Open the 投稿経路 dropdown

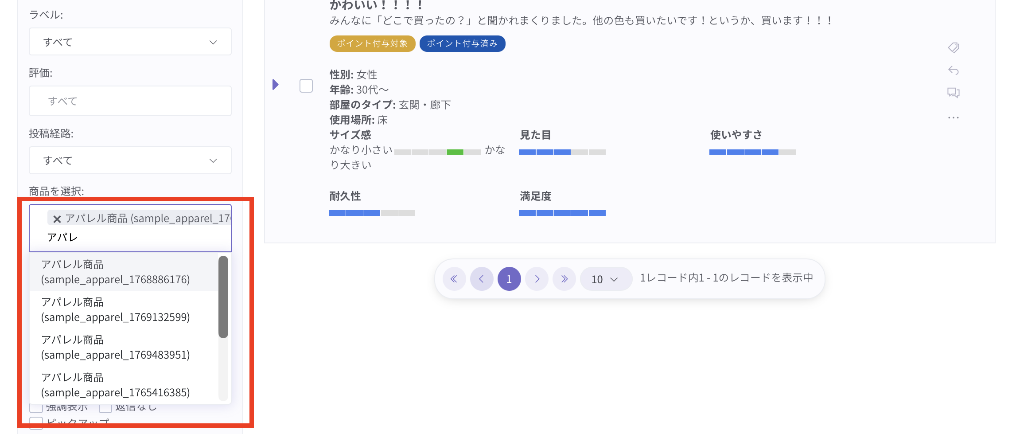pyautogui.click(x=130, y=160)
